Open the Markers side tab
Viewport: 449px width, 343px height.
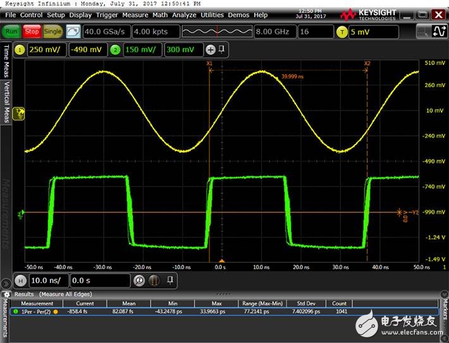coord(445,308)
